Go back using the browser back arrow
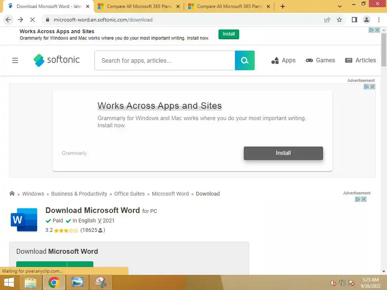This screenshot has width=387, height=290. [x=8, y=20]
